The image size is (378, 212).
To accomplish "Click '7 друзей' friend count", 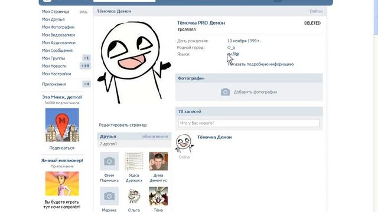I will pyautogui.click(x=108, y=144).
